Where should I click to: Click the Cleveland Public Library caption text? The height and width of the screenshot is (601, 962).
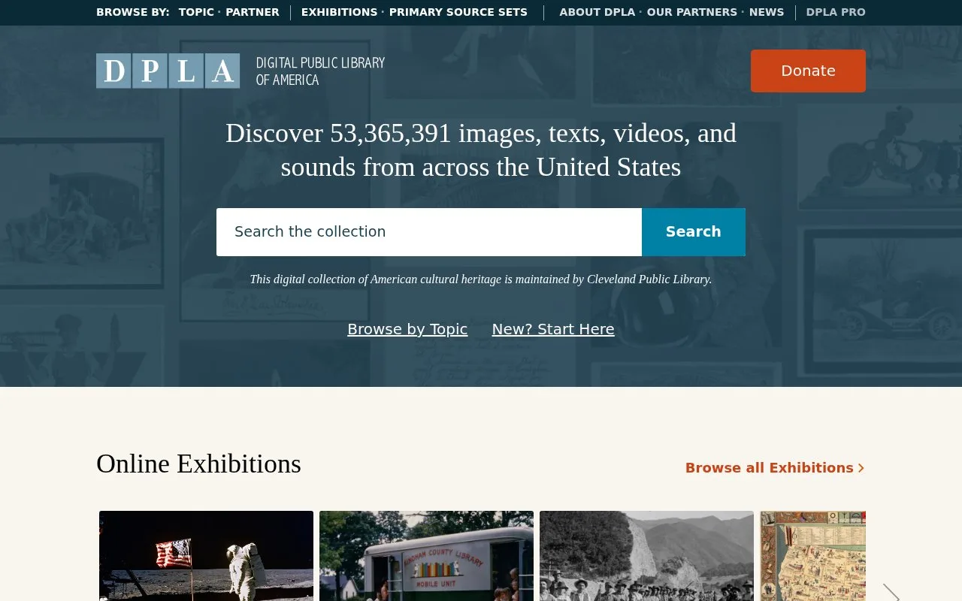[x=481, y=279]
